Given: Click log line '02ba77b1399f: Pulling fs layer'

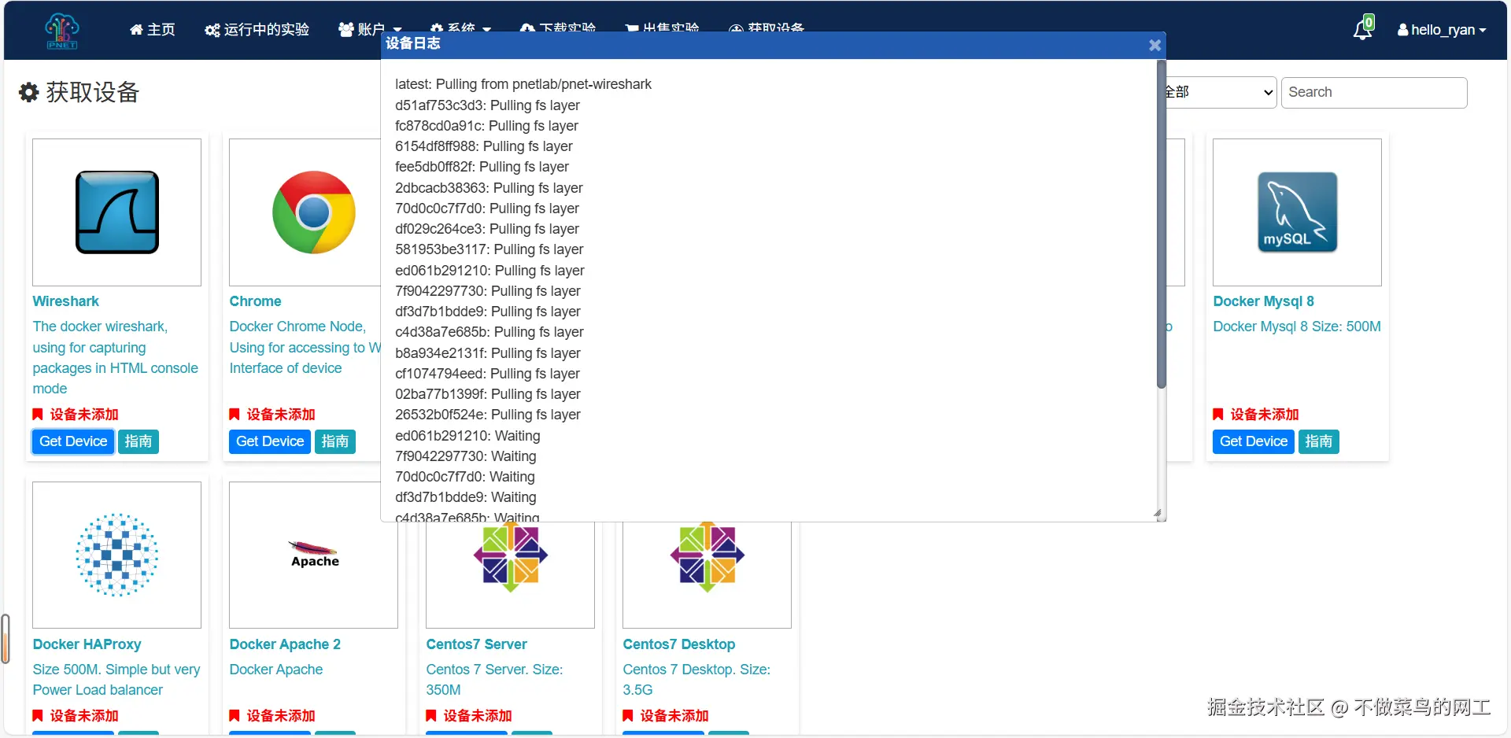Looking at the screenshot, I should tap(488, 394).
